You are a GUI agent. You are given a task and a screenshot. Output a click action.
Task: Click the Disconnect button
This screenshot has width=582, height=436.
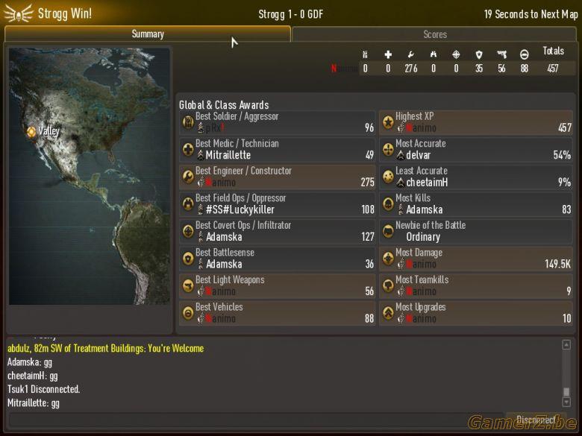(536, 420)
